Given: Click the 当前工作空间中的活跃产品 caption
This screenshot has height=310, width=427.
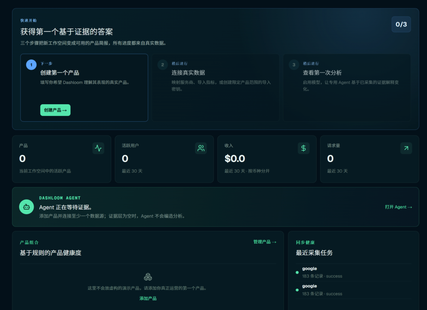Looking at the screenshot, I should pyautogui.click(x=45, y=171).
